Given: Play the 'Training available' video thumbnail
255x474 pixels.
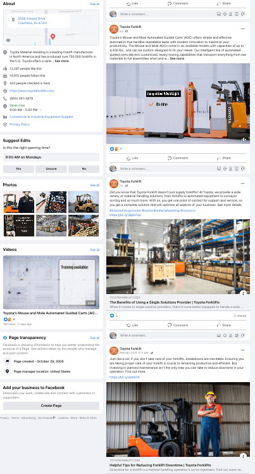Looking at the screenshot, I should coord(51,282).
